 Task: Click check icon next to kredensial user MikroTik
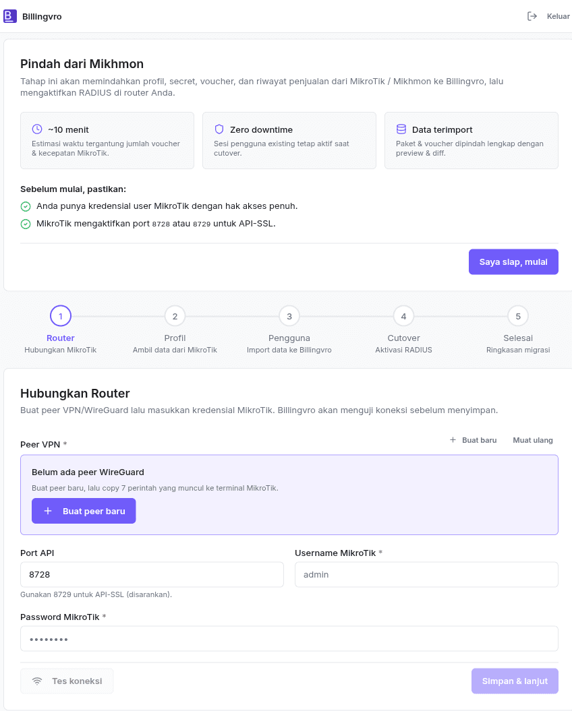coord(26,206)
